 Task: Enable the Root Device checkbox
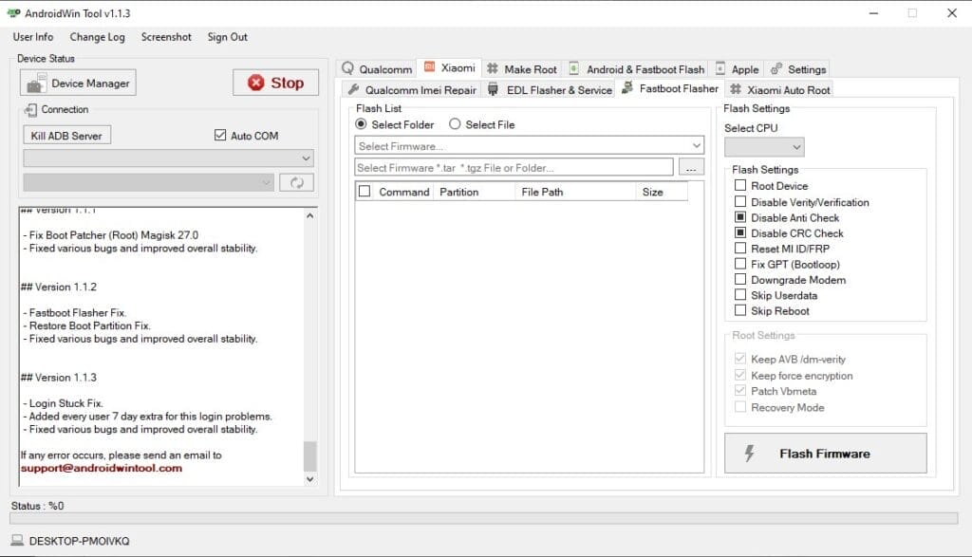(739, 186)
